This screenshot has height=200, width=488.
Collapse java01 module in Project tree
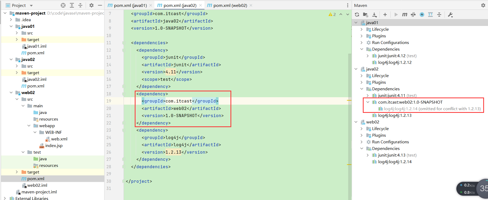tap(11, 26)
